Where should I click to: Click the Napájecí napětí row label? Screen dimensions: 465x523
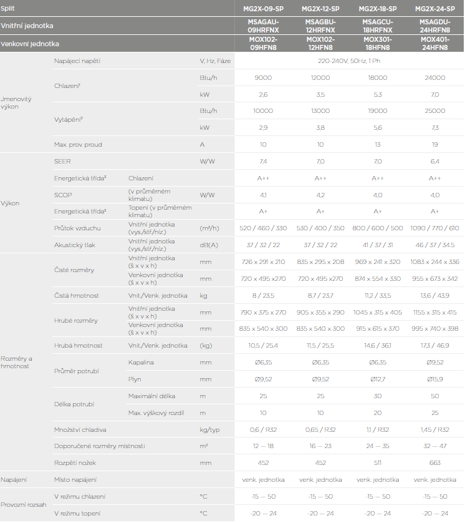(77, 61)
